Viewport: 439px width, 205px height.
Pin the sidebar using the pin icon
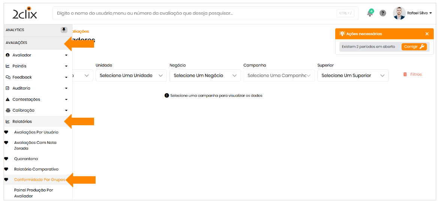pos(64,30)
